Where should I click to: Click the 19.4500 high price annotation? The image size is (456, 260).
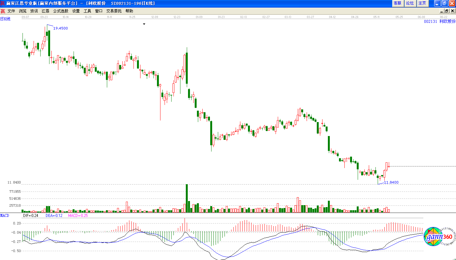pos(61,28)
